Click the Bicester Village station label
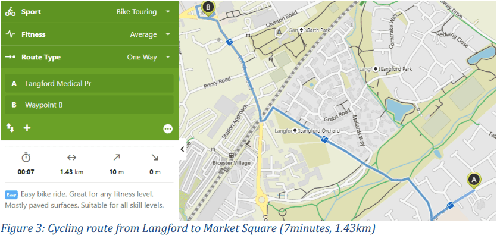The image size is (500, 245). (x=232, y=163)
